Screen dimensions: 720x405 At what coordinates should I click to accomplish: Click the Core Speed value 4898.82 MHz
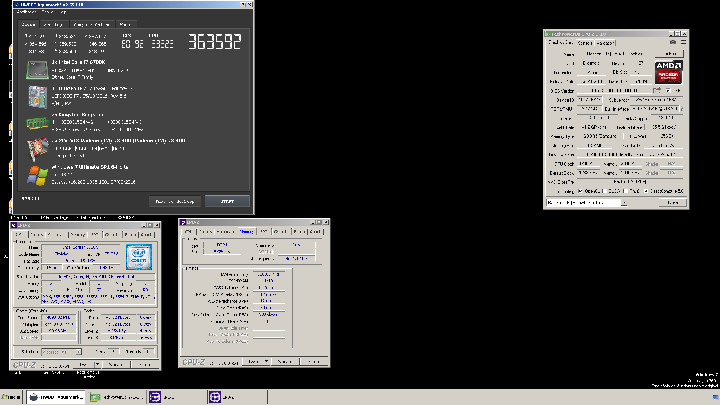pyautogui.click(x=59, y=317)
